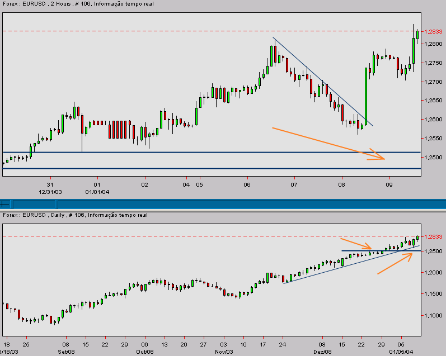Click the 09 date label on 2 Hours axis

[389, 185]
